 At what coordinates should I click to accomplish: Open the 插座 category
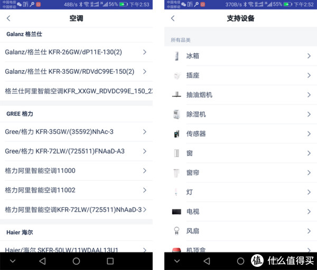[240, 75]
